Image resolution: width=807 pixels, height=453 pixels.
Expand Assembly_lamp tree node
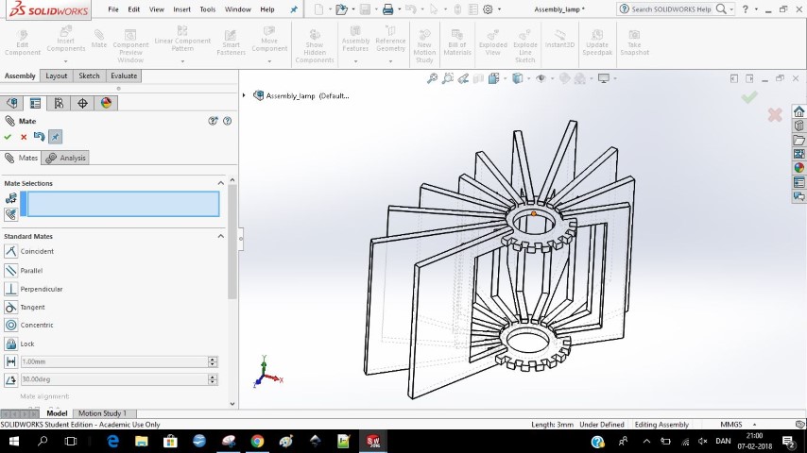244,95
